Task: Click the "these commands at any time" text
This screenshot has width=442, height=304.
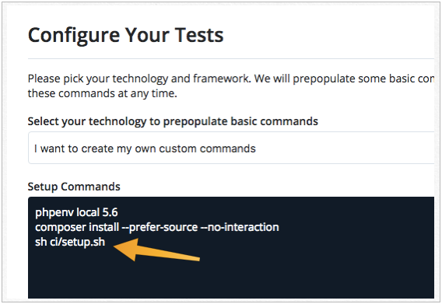Action: point(102,93)
